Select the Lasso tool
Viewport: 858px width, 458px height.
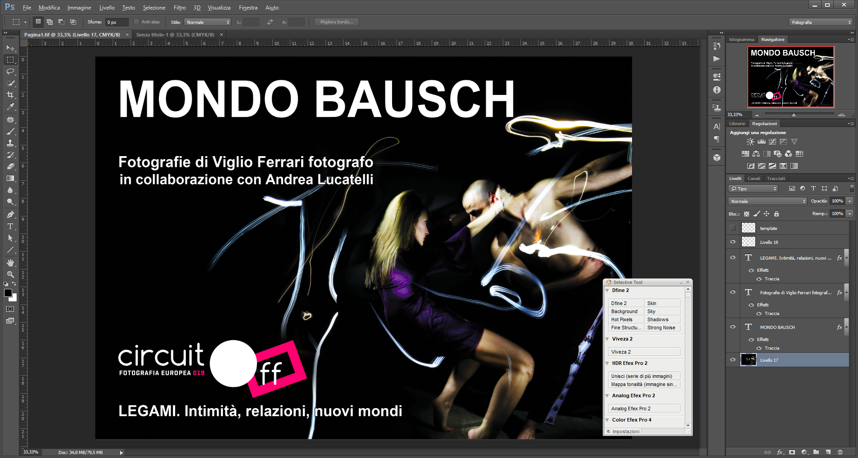click(x=10, y=71)
